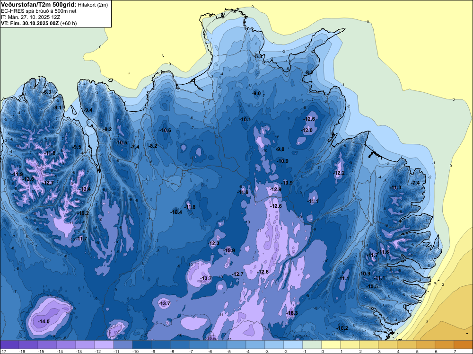Click the 5 tick label on the legend

click(x=417, y=351)
